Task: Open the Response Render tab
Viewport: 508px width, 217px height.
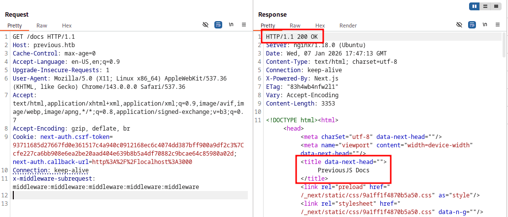Action: [348, 26]
